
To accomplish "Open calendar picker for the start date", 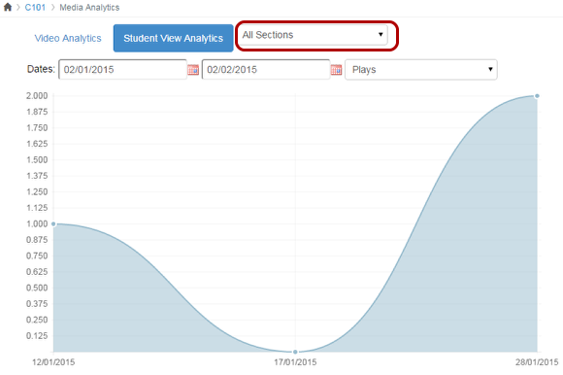I will 193,70.
